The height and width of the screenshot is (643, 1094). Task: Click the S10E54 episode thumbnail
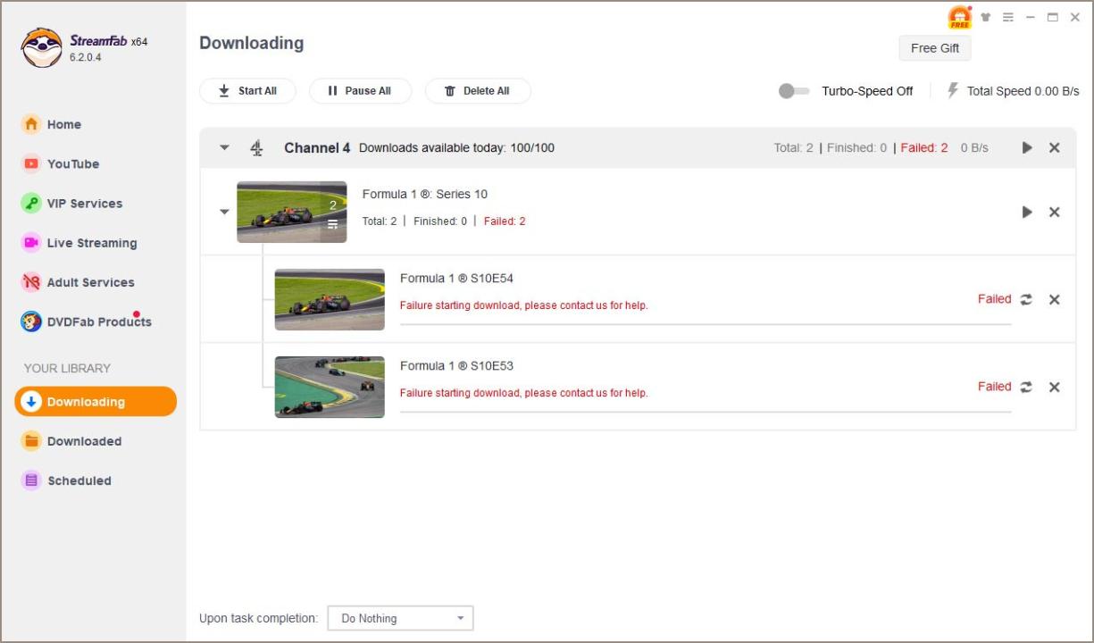(x=330, y=299)
